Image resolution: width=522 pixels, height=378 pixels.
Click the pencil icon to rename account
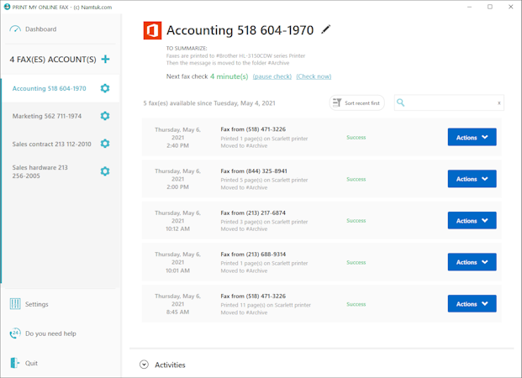tap(326, 29)
